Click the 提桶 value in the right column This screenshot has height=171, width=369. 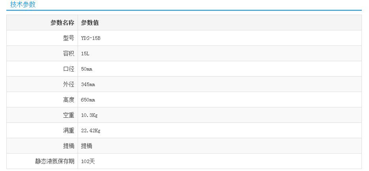87,146
